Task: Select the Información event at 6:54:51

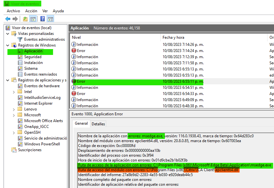Action: pyautogui.click(x=172, y=88)
